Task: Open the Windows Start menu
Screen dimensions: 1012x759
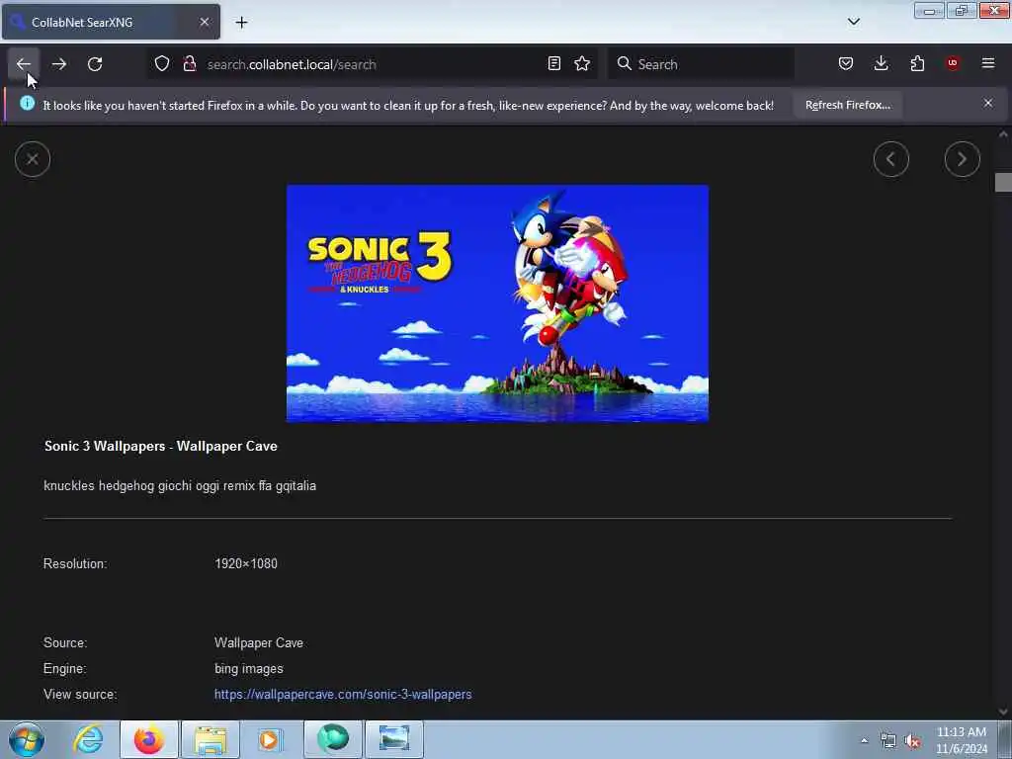Action: tap(27, 739)
